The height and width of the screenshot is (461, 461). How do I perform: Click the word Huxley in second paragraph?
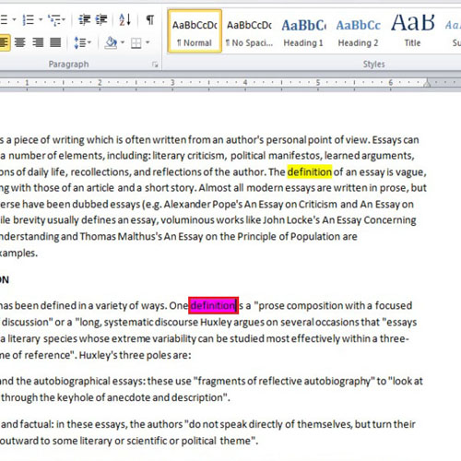coord(216,322)
